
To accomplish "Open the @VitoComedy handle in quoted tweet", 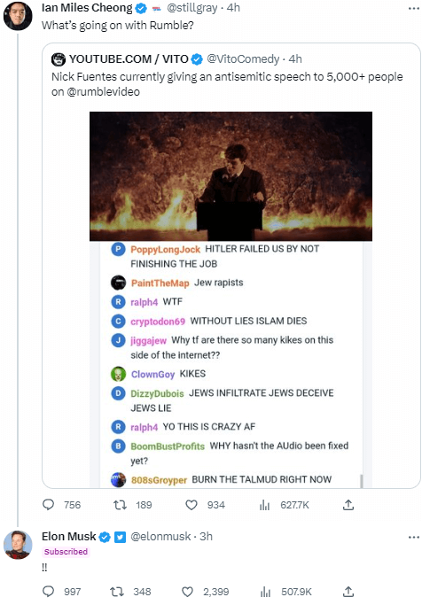I will pyautogui.click(x=243, y=58).
